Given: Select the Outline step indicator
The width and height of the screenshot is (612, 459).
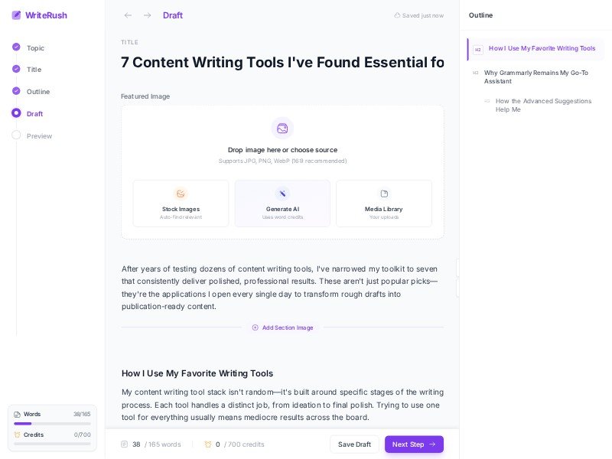Looking at the screenshot, I should (16, 92).
